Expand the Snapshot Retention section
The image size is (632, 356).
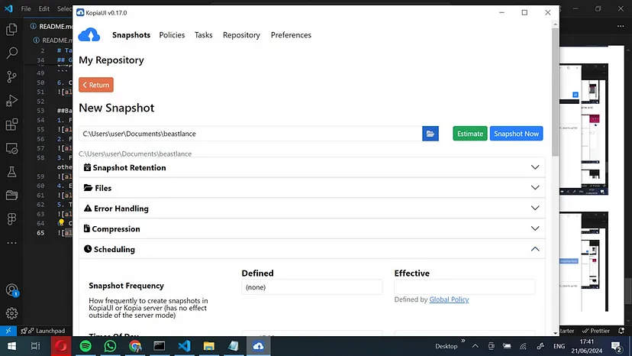tap(311, 167)
